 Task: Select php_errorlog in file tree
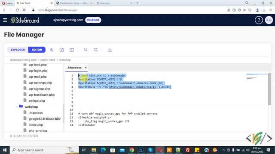38,130
